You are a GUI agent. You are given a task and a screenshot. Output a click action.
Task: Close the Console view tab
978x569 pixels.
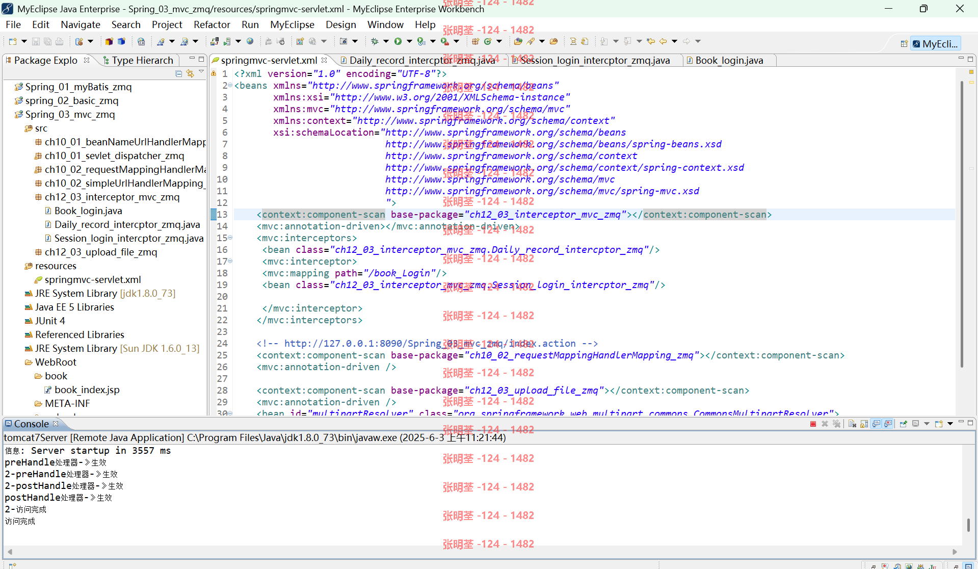click(56, 424)
